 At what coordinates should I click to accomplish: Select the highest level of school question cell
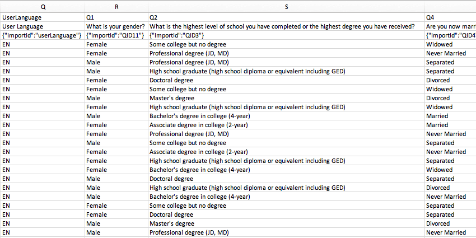tap(286, 26)
